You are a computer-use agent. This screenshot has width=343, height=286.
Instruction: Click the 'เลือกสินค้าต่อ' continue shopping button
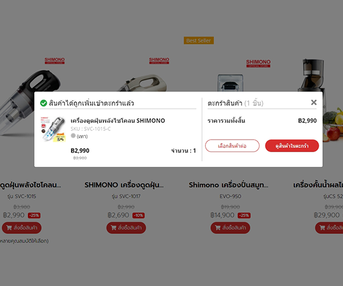point(232,146)
